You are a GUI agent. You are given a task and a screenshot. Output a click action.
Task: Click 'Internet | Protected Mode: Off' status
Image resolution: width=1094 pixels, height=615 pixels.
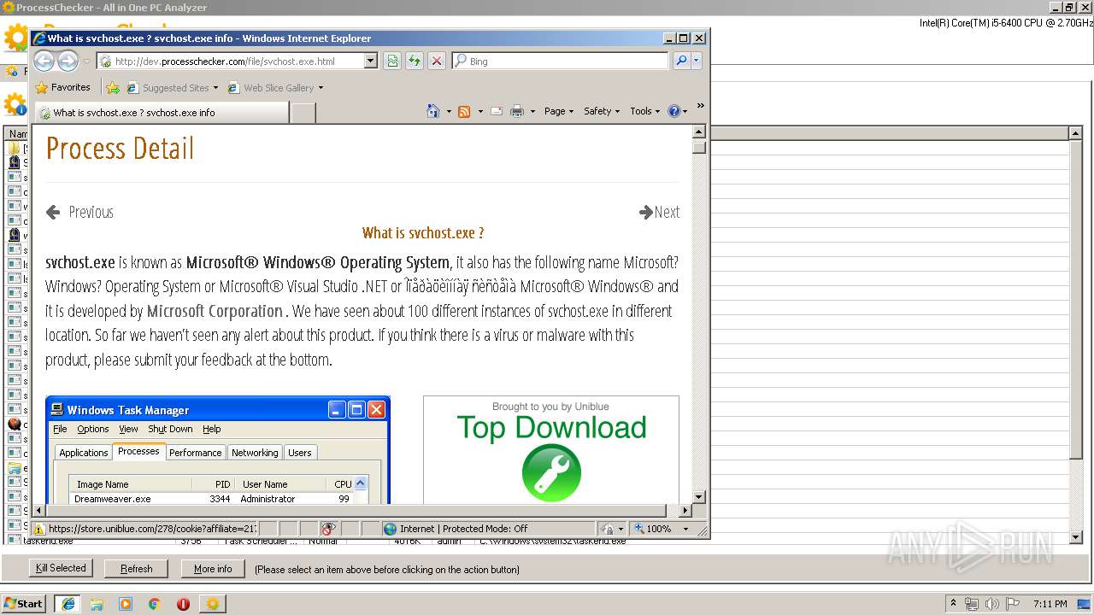[463, 529]
